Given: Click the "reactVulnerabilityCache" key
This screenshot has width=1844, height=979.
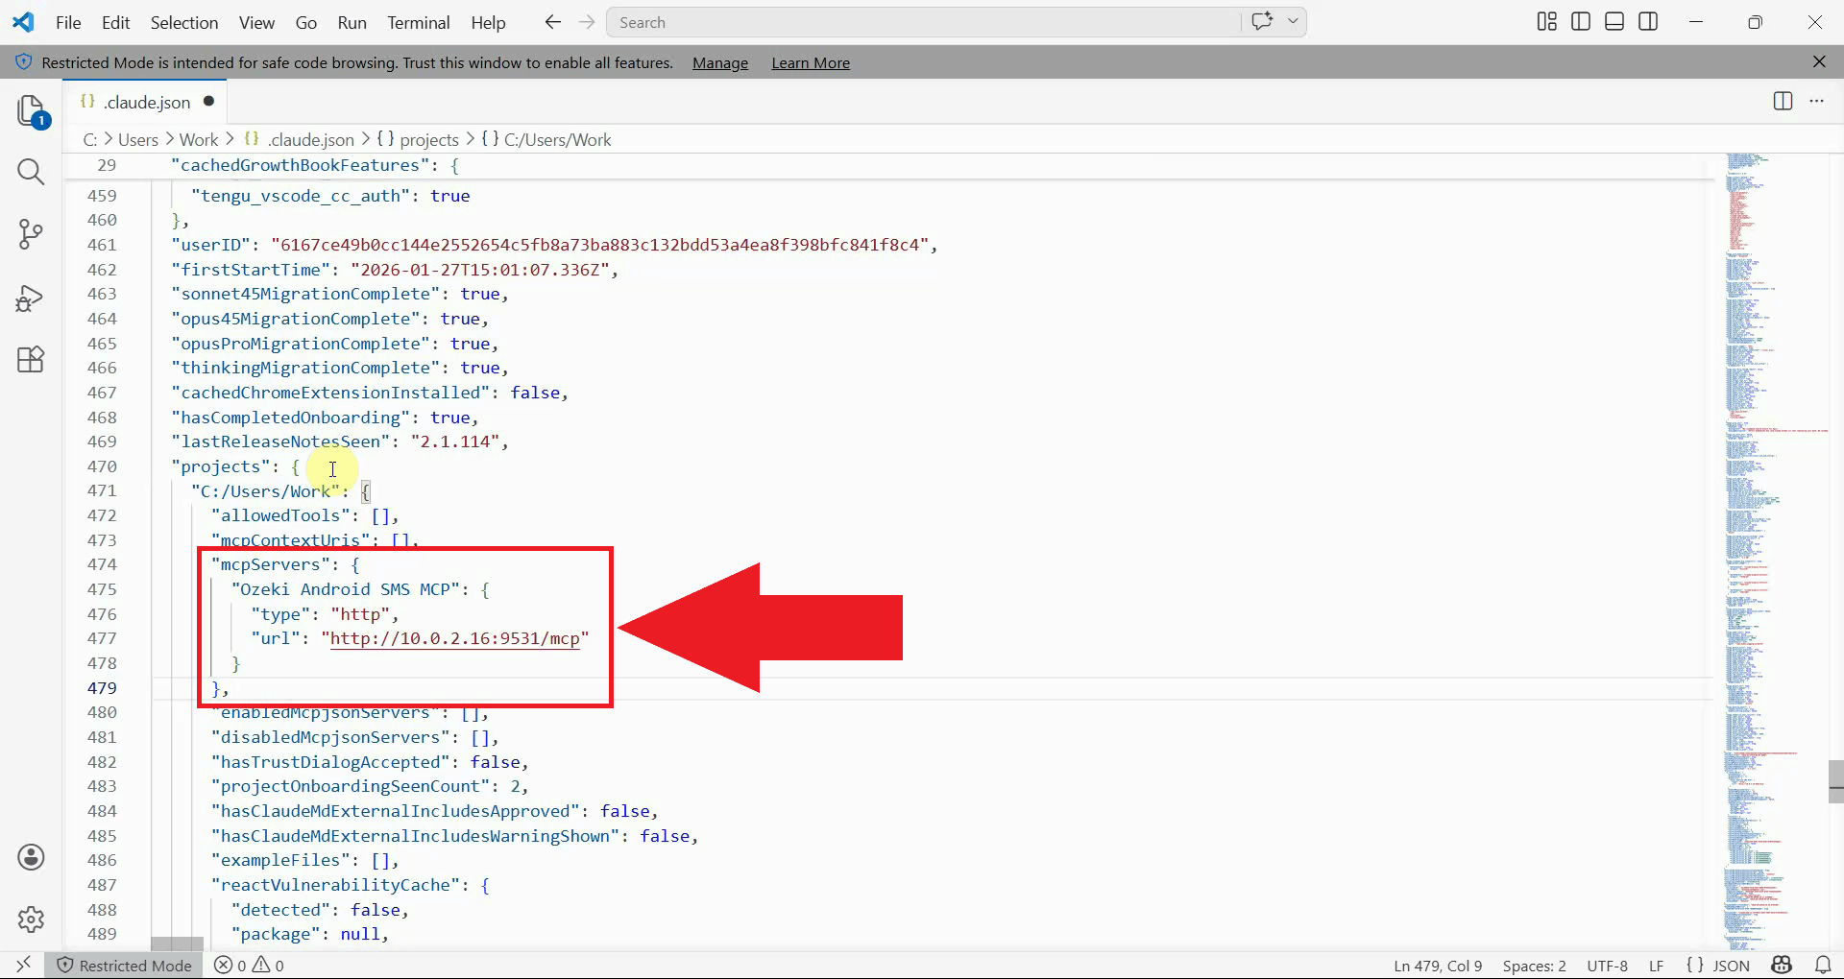Looking at the screenshot, I should click(336, 885).
